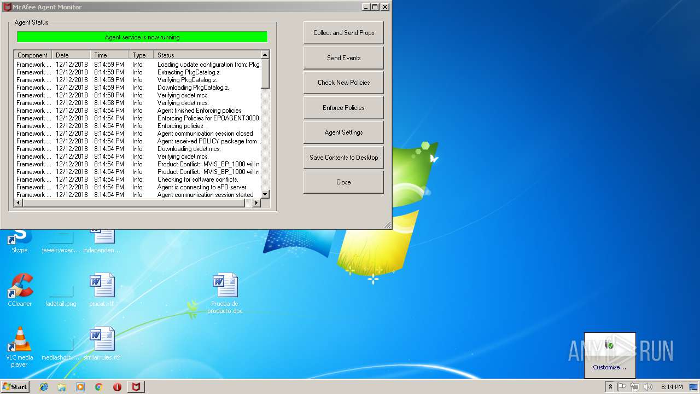Click the log list scroll up arrow
This screenshot has height=394, width=700.
pyautogui.click(x=265, y=55)
